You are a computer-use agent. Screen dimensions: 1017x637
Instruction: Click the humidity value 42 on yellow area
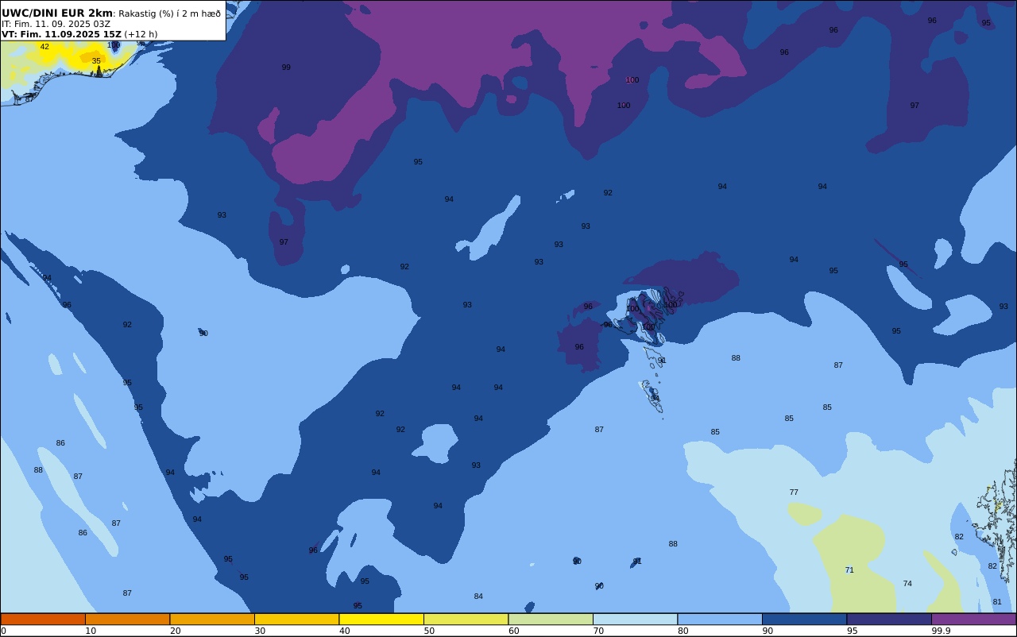tap(44, 47)
